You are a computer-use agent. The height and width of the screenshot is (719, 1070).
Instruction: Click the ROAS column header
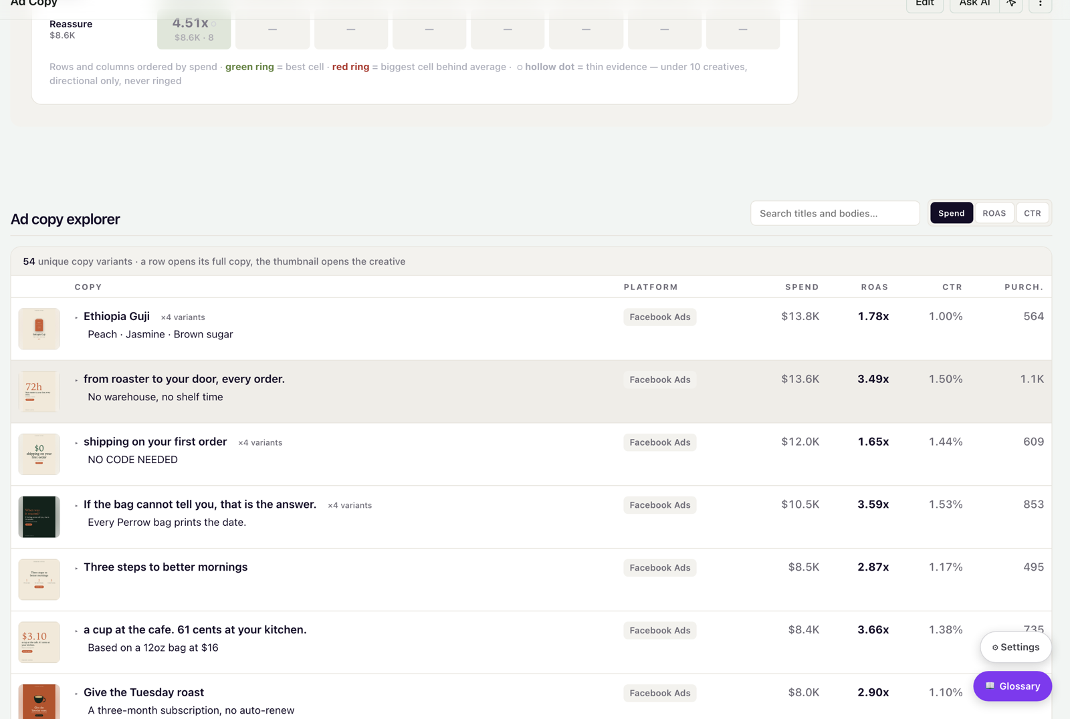874,287
